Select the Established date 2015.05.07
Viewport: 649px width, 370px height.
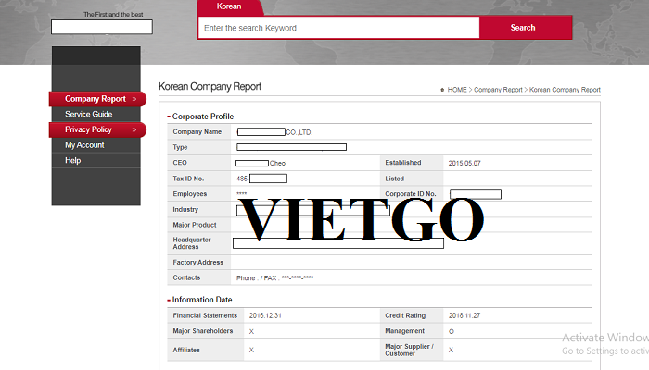[x=464, y=163]
